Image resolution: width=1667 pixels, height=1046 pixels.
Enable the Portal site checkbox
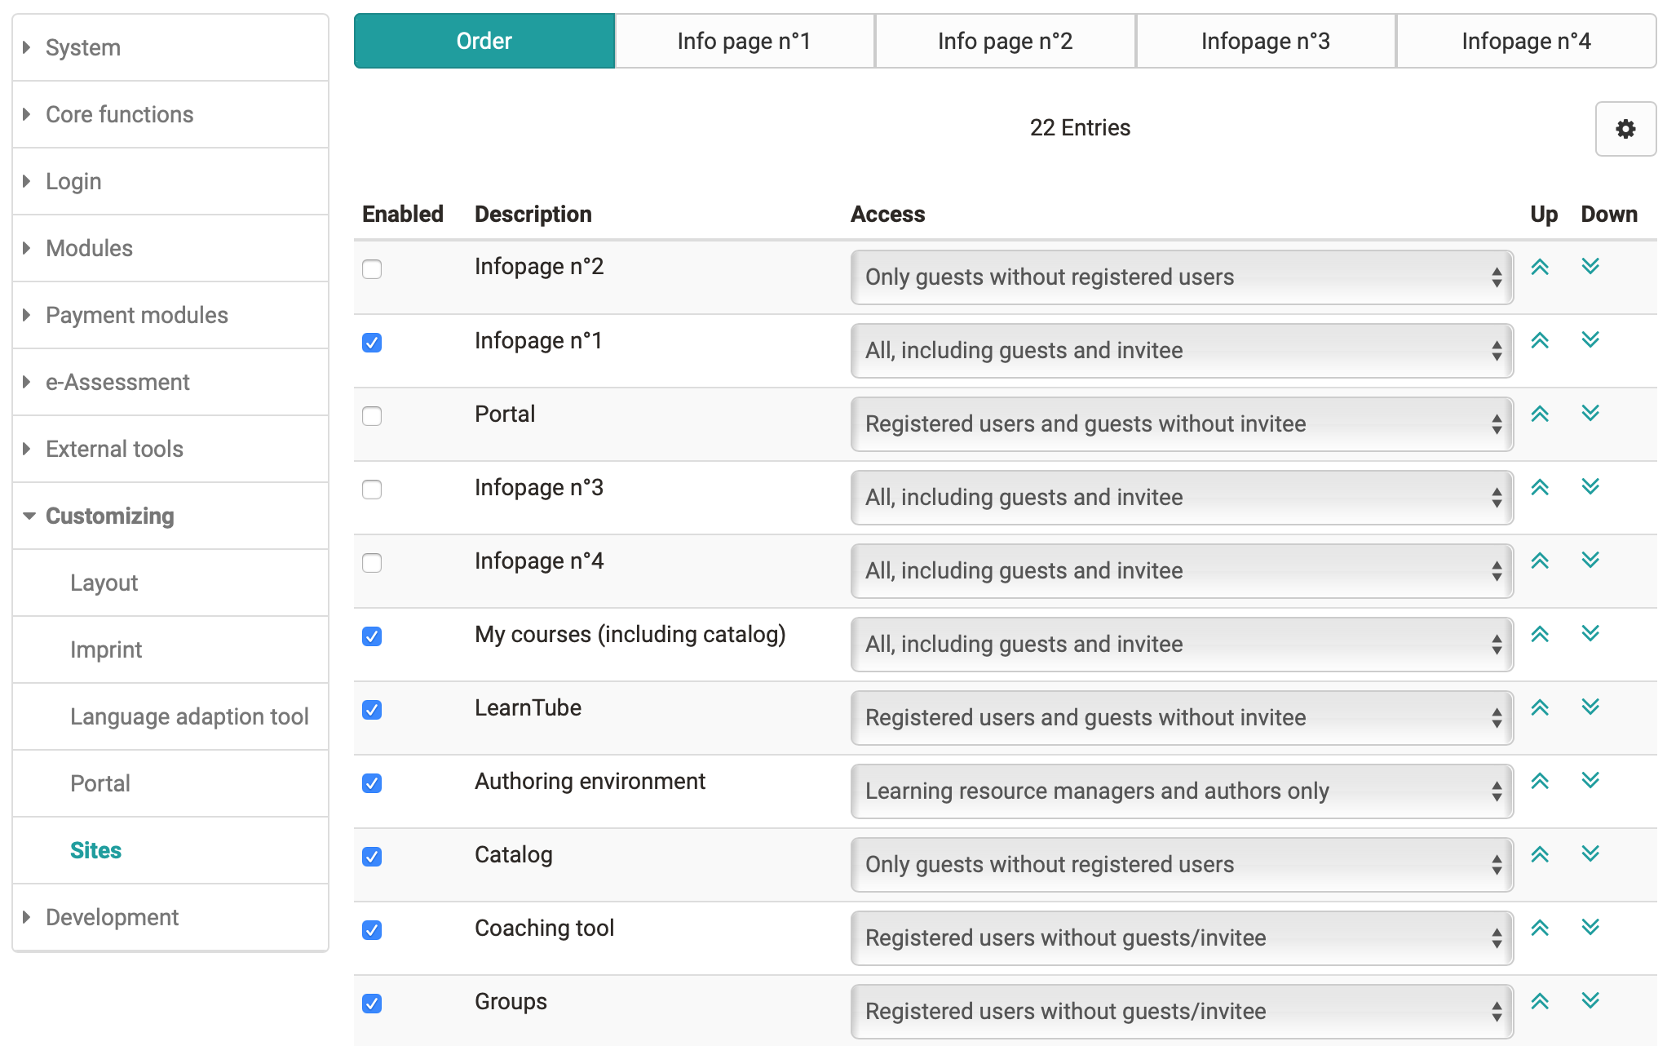[x=372, y=416]
